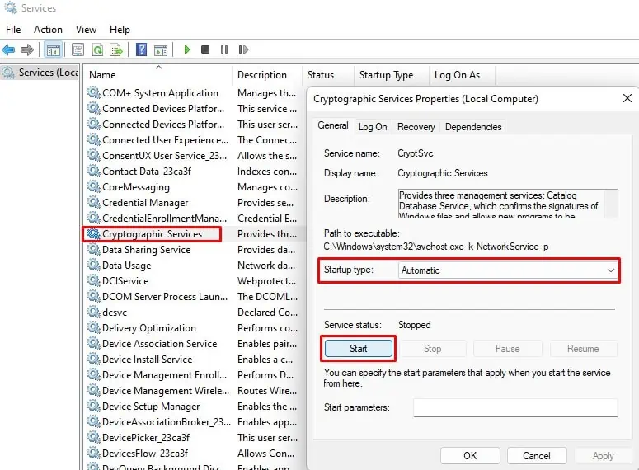
Task: Click the gear icon next to Device Install Service
Action: point(94,360)
